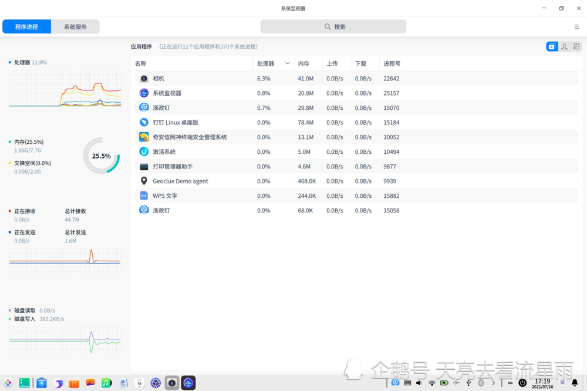The width and height of the screenshot is (587, 391).
Task: Click the CPU usage line graph
Action: click(65, 89)
